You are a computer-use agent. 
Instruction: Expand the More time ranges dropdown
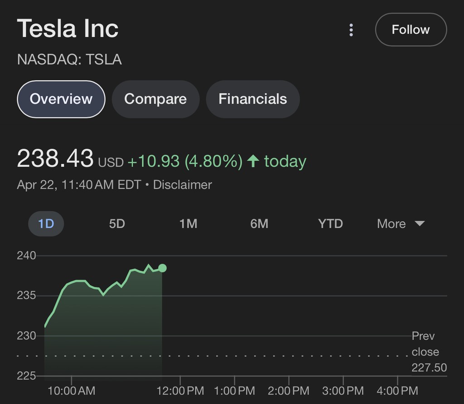391,224
